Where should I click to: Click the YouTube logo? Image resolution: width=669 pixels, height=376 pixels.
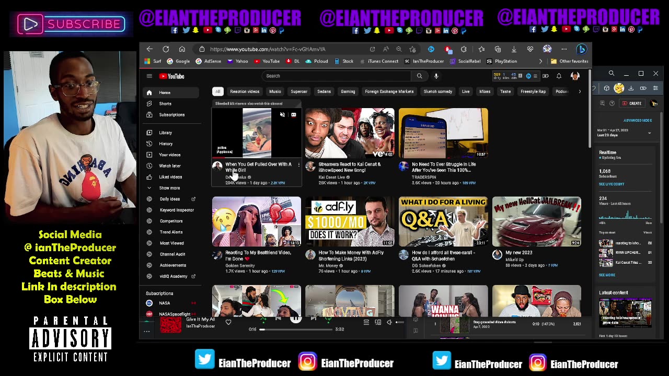(172, 76)
